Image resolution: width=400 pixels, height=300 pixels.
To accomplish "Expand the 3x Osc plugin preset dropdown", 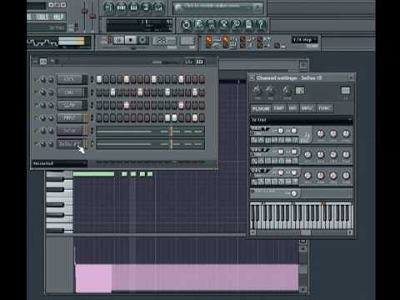I will (x=302, y=120).
